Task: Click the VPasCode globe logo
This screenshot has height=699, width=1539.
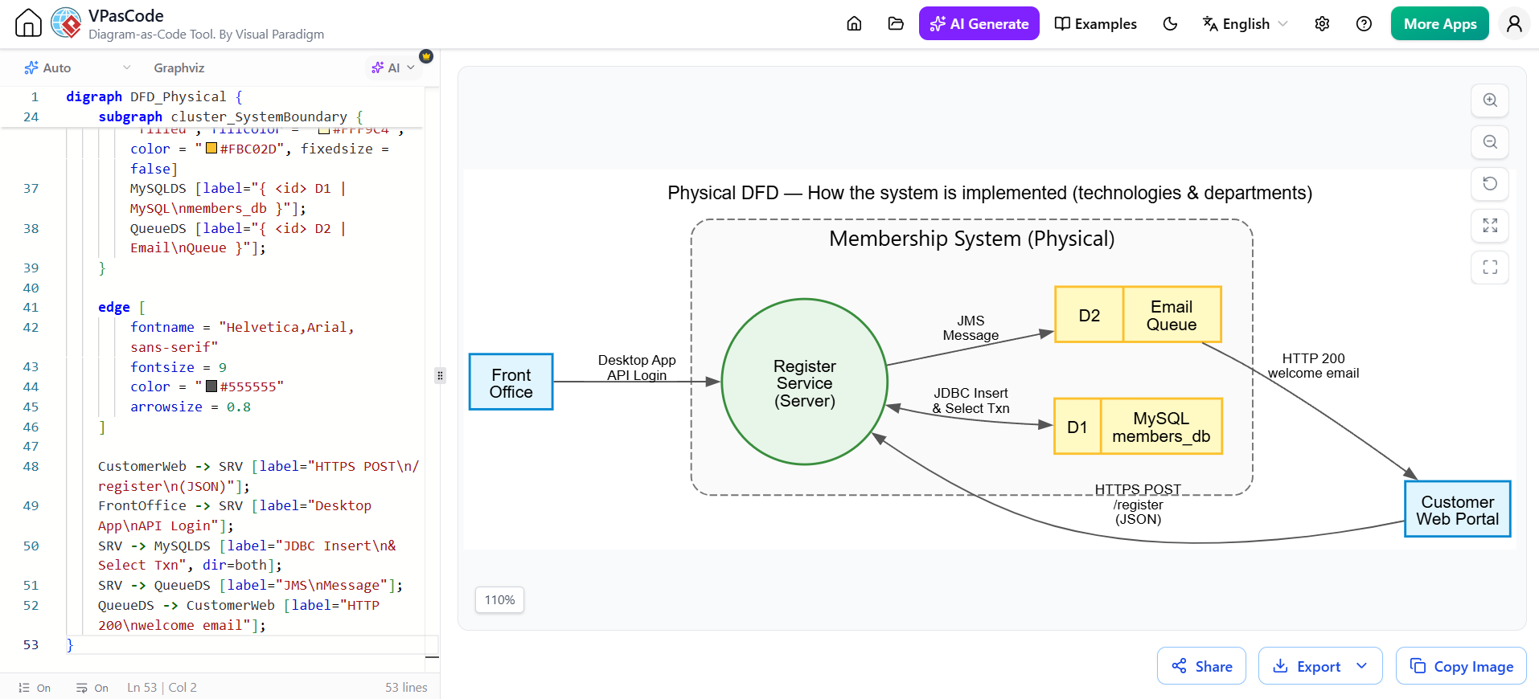Action: [x=66, y=23]
